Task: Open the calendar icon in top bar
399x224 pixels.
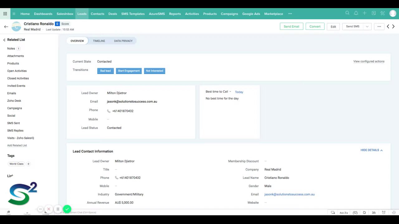Action: pos(373,13)
